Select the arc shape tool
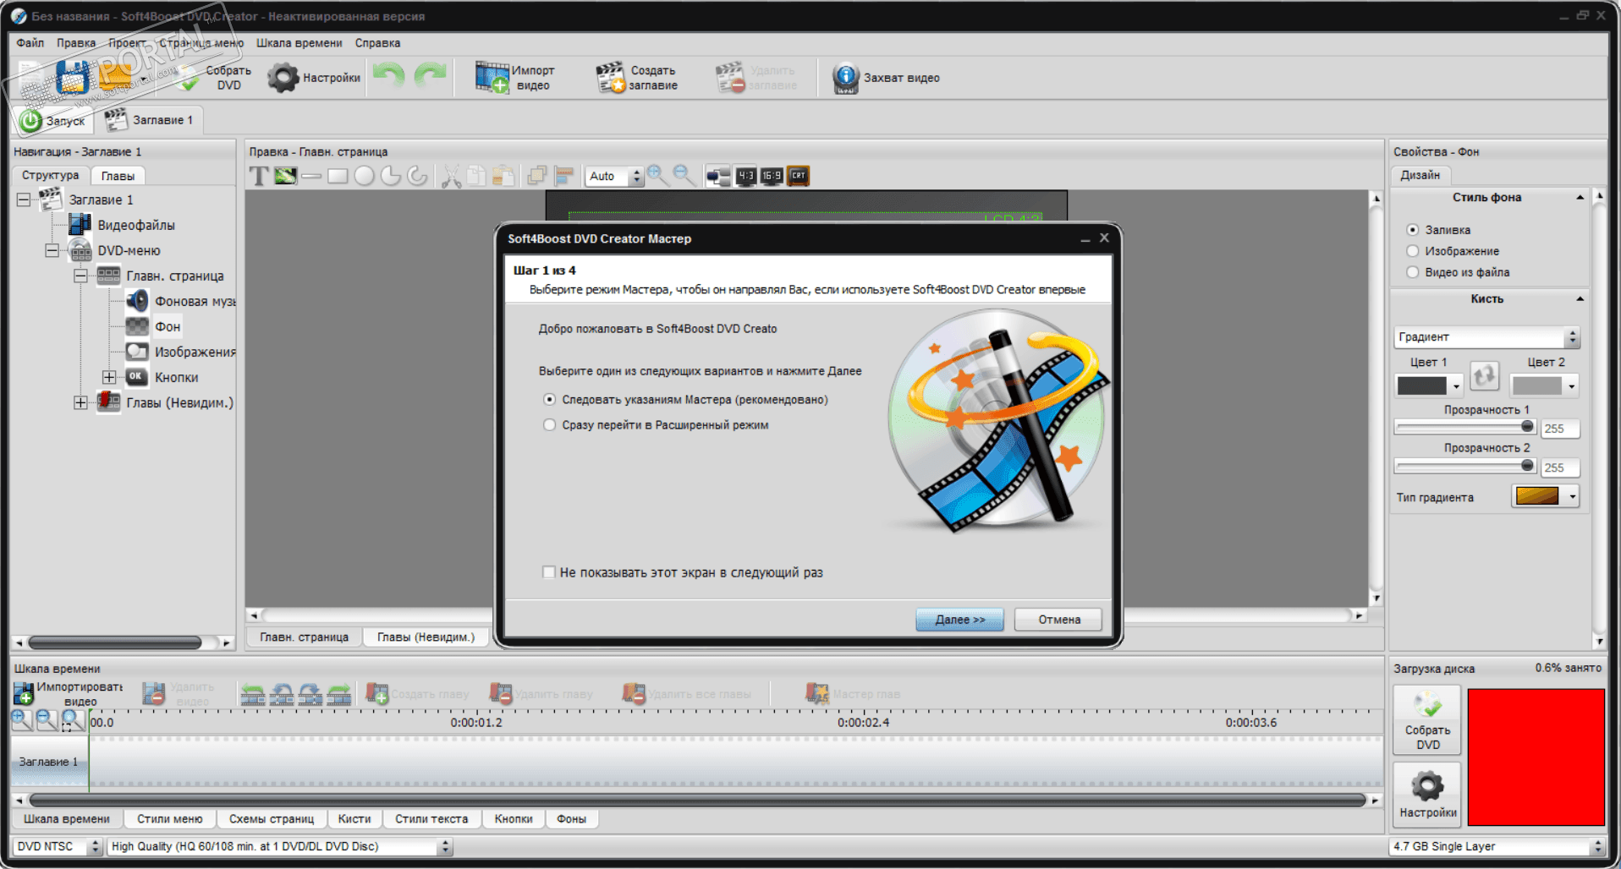Screen dimensions: 1621x869 417,176
